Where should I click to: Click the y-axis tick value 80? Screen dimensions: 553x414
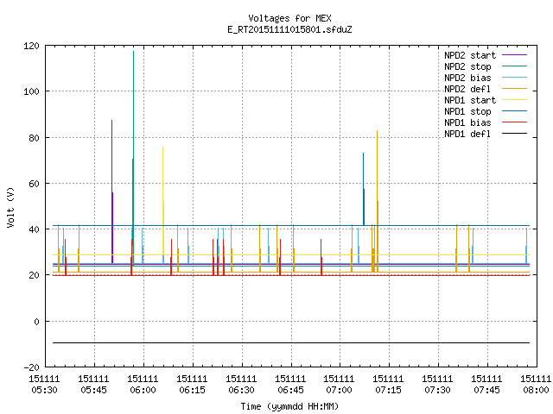click(x=34, y=138)
